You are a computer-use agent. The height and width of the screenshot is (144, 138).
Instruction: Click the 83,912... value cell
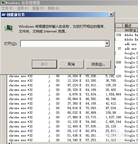click(x=93, y=85)
